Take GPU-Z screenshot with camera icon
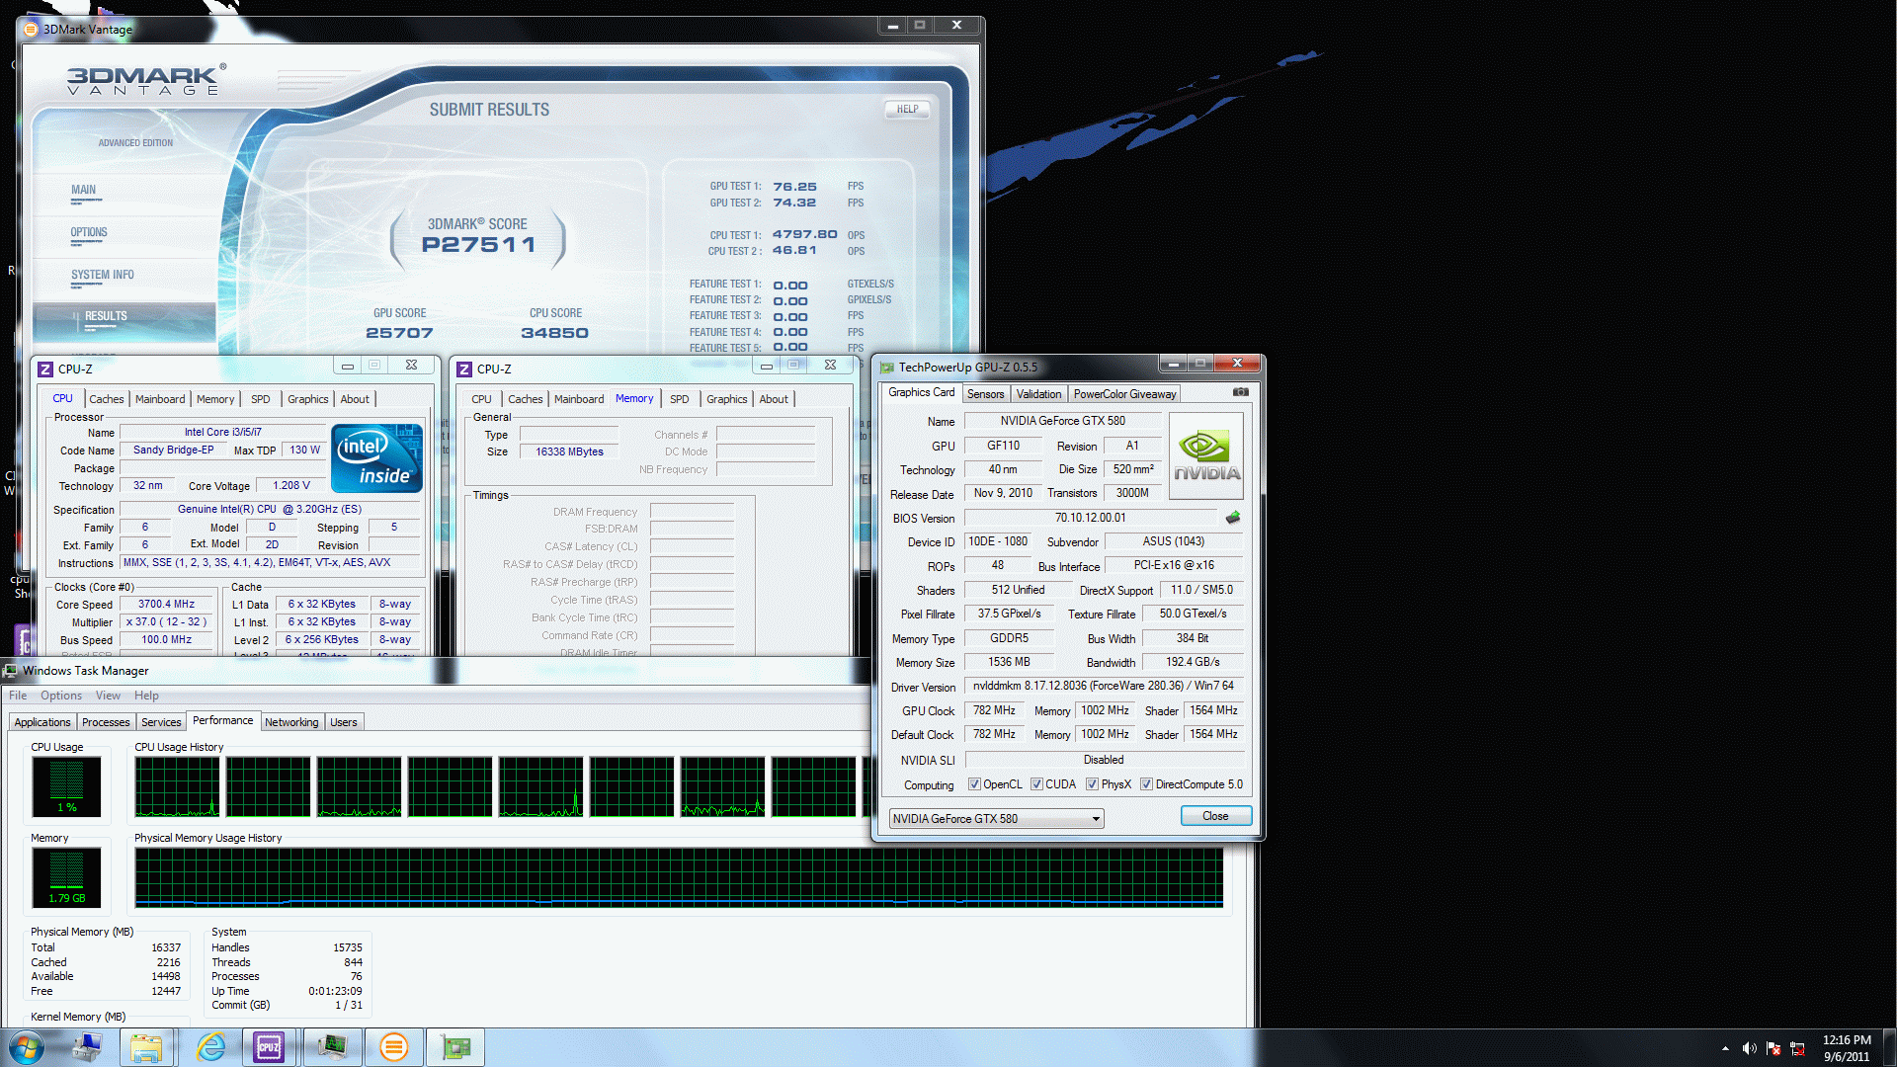 [1241, 392]
